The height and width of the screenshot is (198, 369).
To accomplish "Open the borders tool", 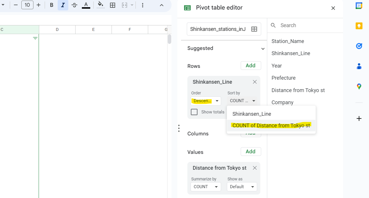I will tap(113, 5).
